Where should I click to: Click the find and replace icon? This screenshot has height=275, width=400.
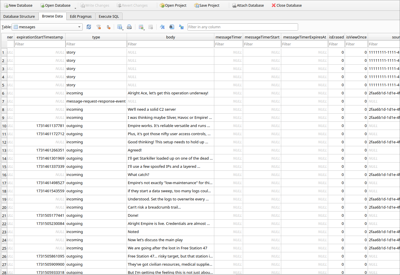coord(181,27)
